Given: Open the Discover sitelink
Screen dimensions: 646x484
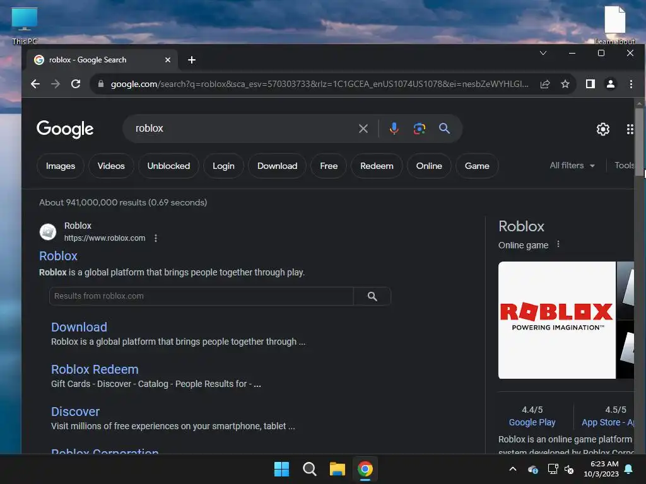Looking at the screenshot, I should [76, 412].
